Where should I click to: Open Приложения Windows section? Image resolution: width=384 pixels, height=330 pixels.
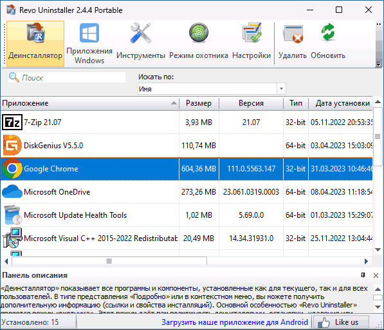click(89, 44)
